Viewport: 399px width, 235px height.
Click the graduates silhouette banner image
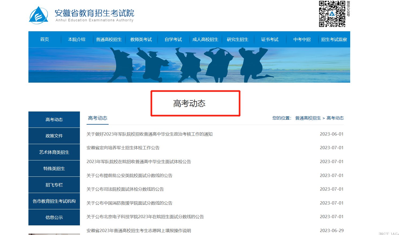189,65
